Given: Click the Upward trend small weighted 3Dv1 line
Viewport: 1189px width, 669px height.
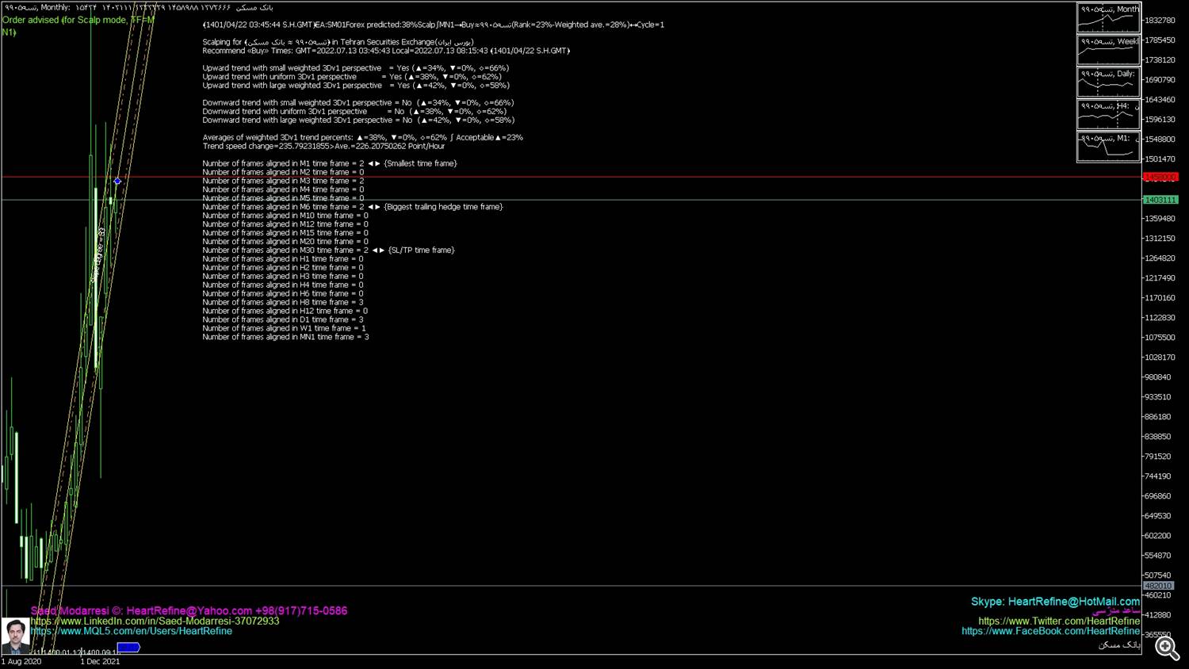Looking at the screenshot, I should point(355,68).
